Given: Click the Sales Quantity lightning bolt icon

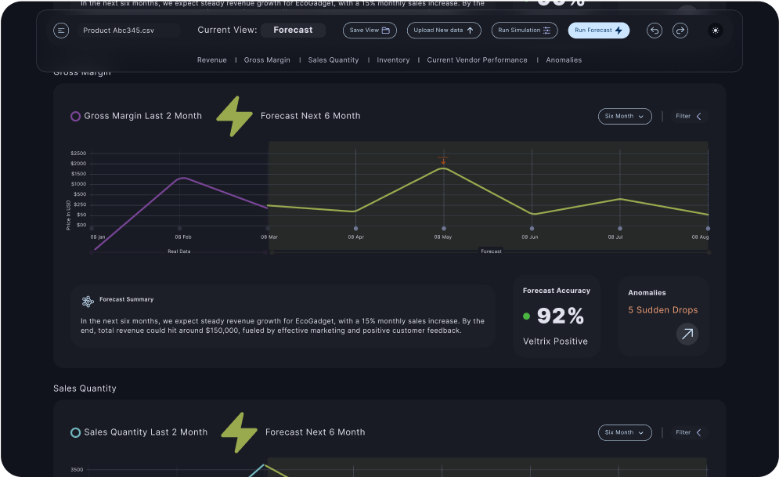Looking at the screenshot, I should 239,432.
